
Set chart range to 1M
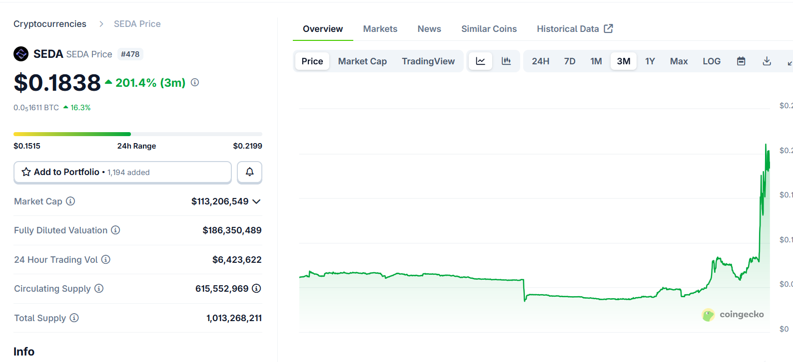(596, 61)
